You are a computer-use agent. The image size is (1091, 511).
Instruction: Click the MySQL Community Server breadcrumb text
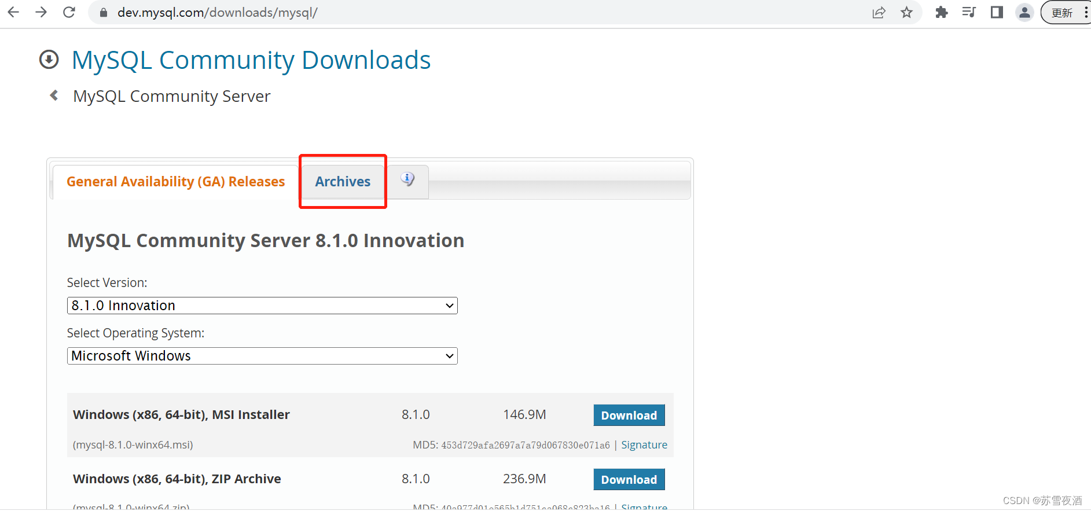click(172, 96)
